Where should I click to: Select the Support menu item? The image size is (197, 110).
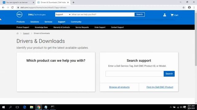pos(62,22)
